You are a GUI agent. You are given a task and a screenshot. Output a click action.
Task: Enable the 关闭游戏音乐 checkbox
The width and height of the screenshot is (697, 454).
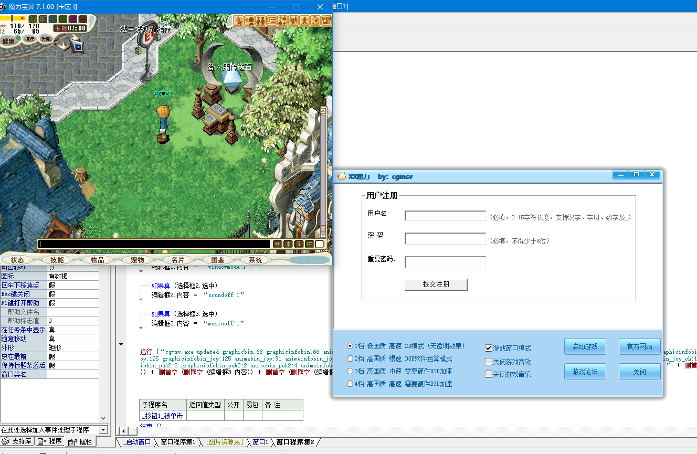[489, 374]
